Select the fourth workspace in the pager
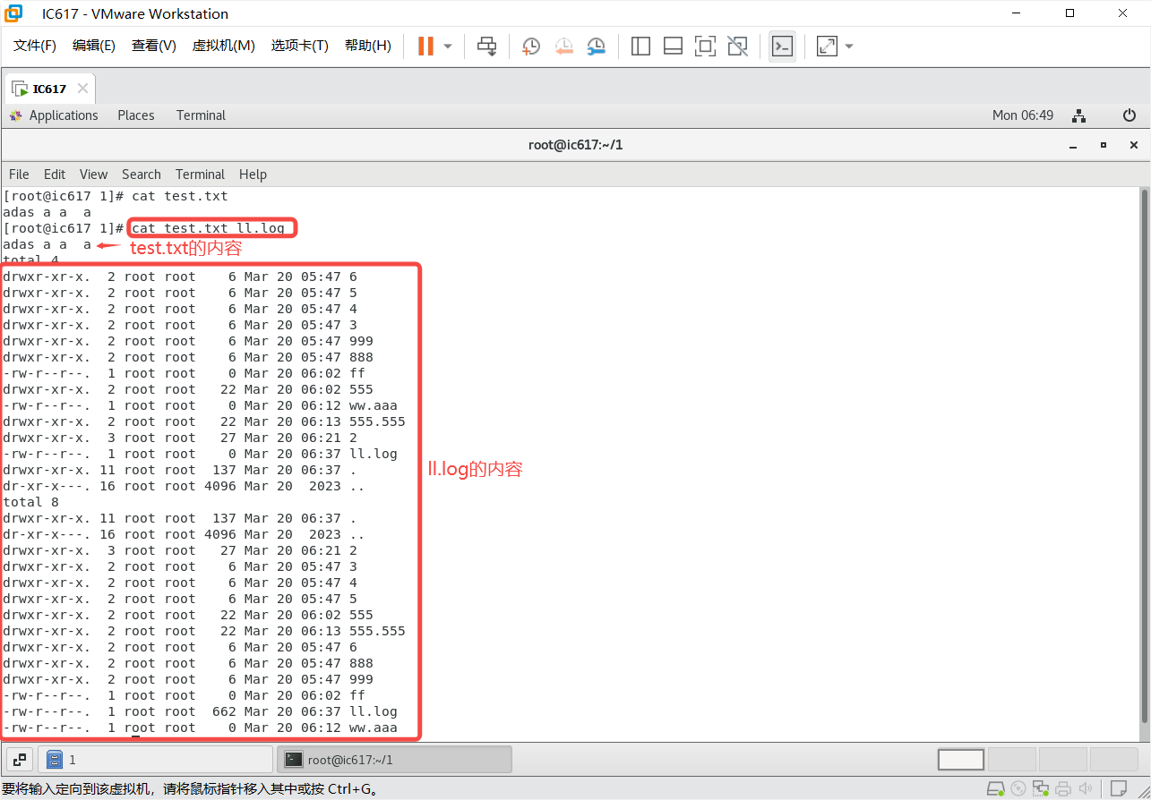This screenshot has height=800, width=1151. [1113, 760]
